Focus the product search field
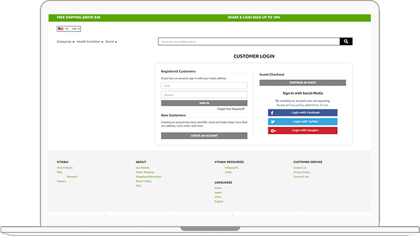Screen dimensions: 420x236 point(249,42)
